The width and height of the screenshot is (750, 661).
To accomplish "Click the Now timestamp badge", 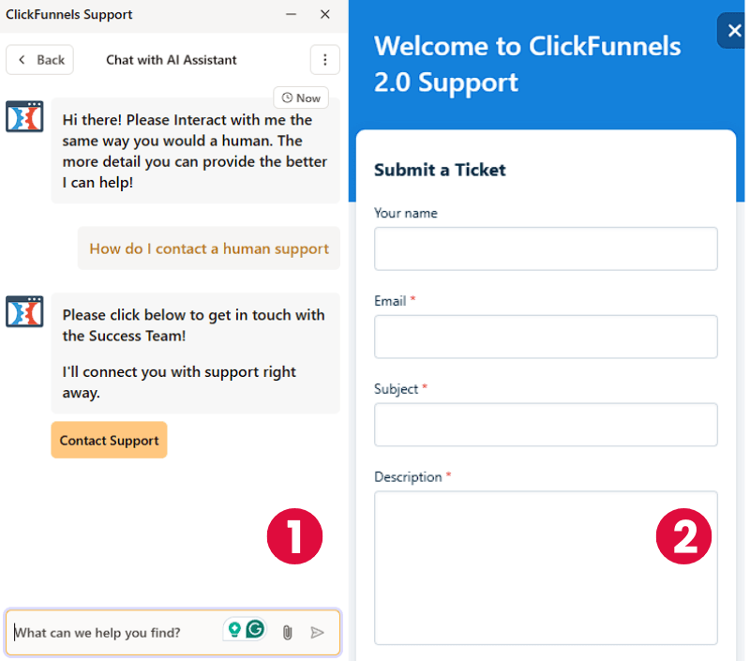I will tap(301, 98).
